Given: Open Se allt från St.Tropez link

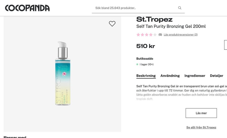Looking at the screenshot, I should click(201, 127).
